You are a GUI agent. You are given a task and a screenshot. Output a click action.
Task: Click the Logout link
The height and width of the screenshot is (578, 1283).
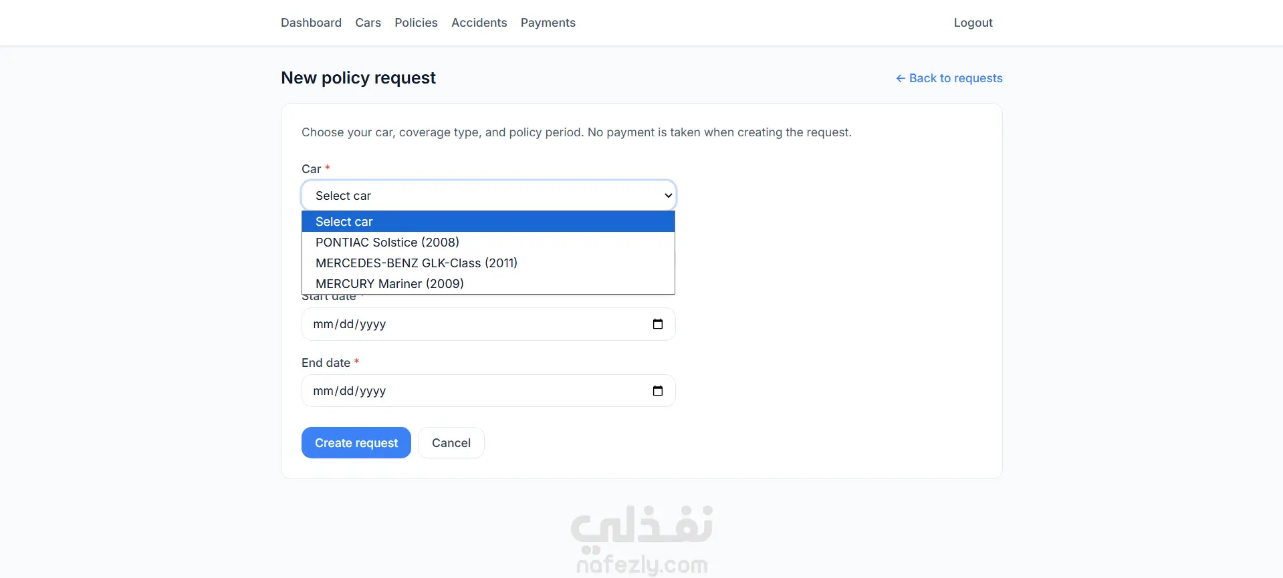tap(973, 23)
